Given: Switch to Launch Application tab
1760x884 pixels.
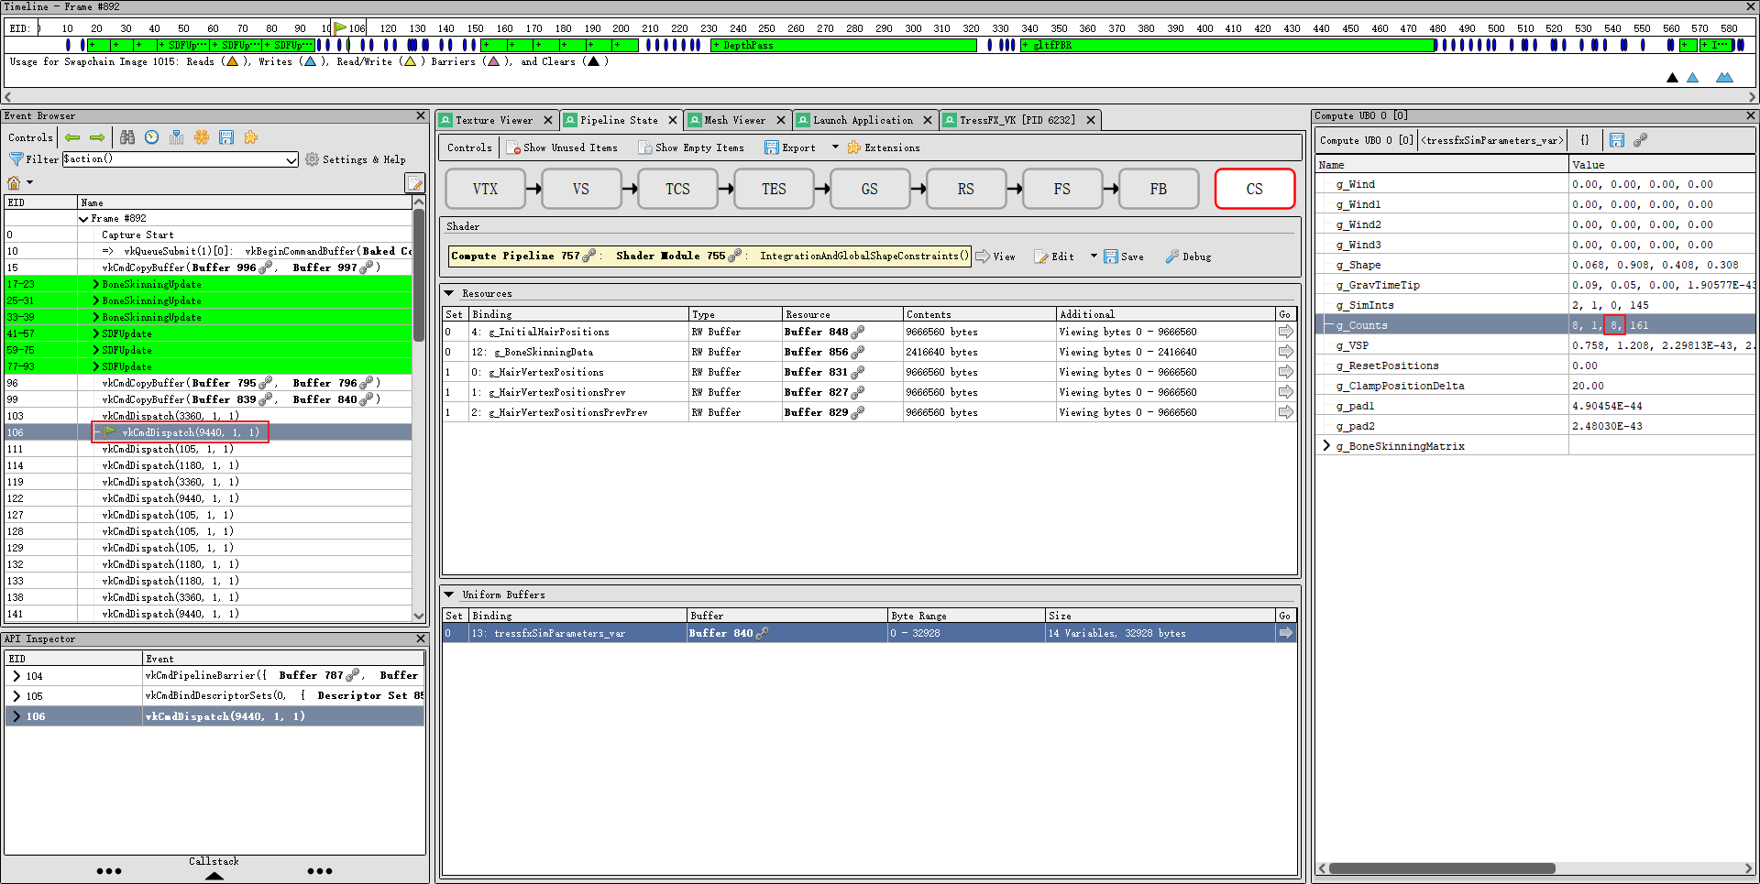Looking at the screenshot, I should coord(863,120).
